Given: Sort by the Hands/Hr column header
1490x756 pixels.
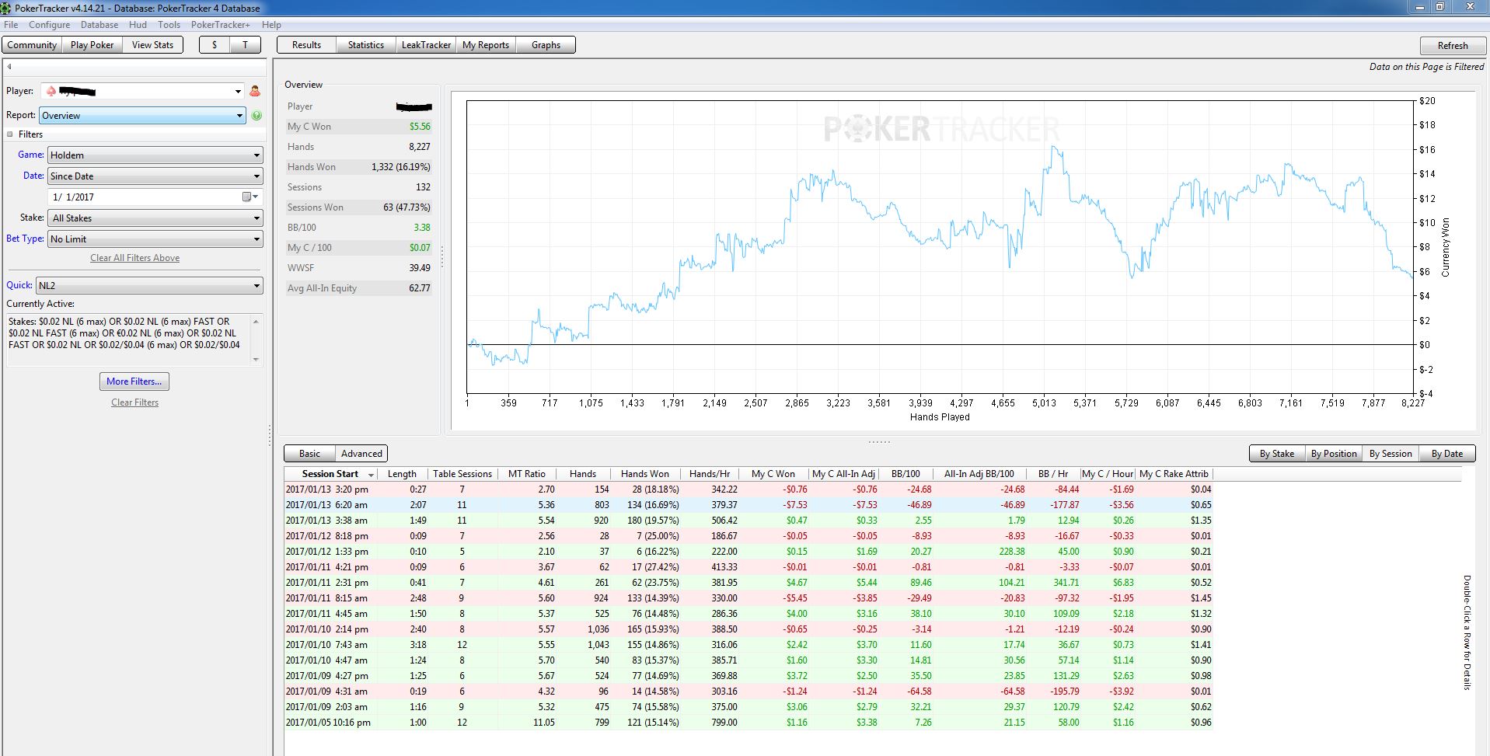Looking at the screenshot, I should click(x=710, y=474).
